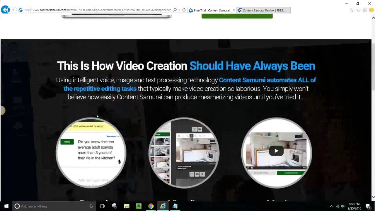Screen dimensions: 375x211
Task: Click 'Content Samurai automates ALL of' blue text
Action: [x=267, y=80]
